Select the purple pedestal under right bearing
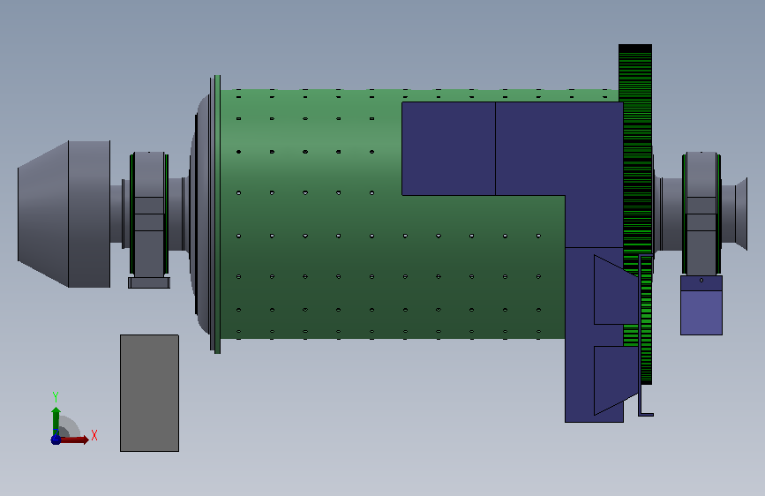Viewport: 765px width, 496px height. pos(701,305)
